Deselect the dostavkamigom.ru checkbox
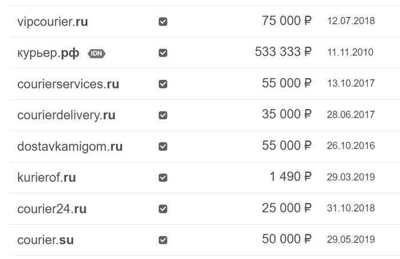Image resolution: width=400 pixels, height=259 pixels. 163,147
